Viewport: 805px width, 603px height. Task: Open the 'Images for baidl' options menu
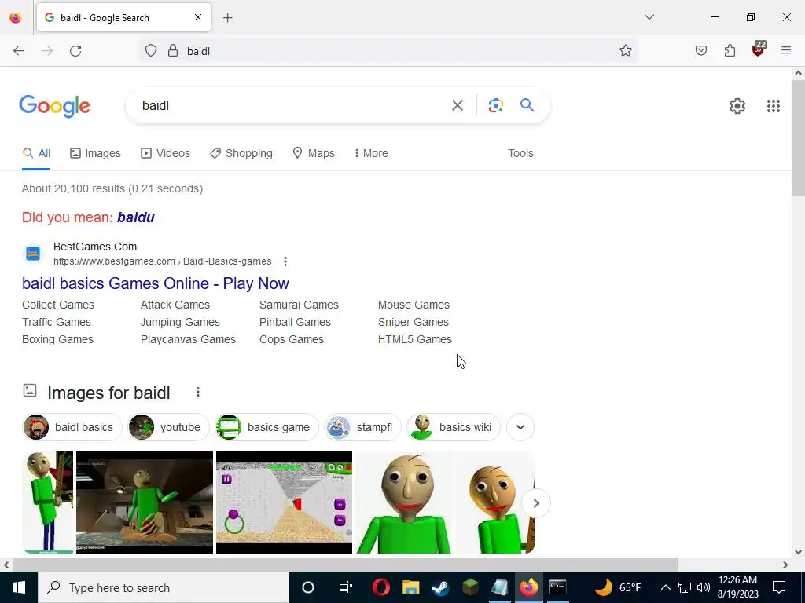point(197,393)
